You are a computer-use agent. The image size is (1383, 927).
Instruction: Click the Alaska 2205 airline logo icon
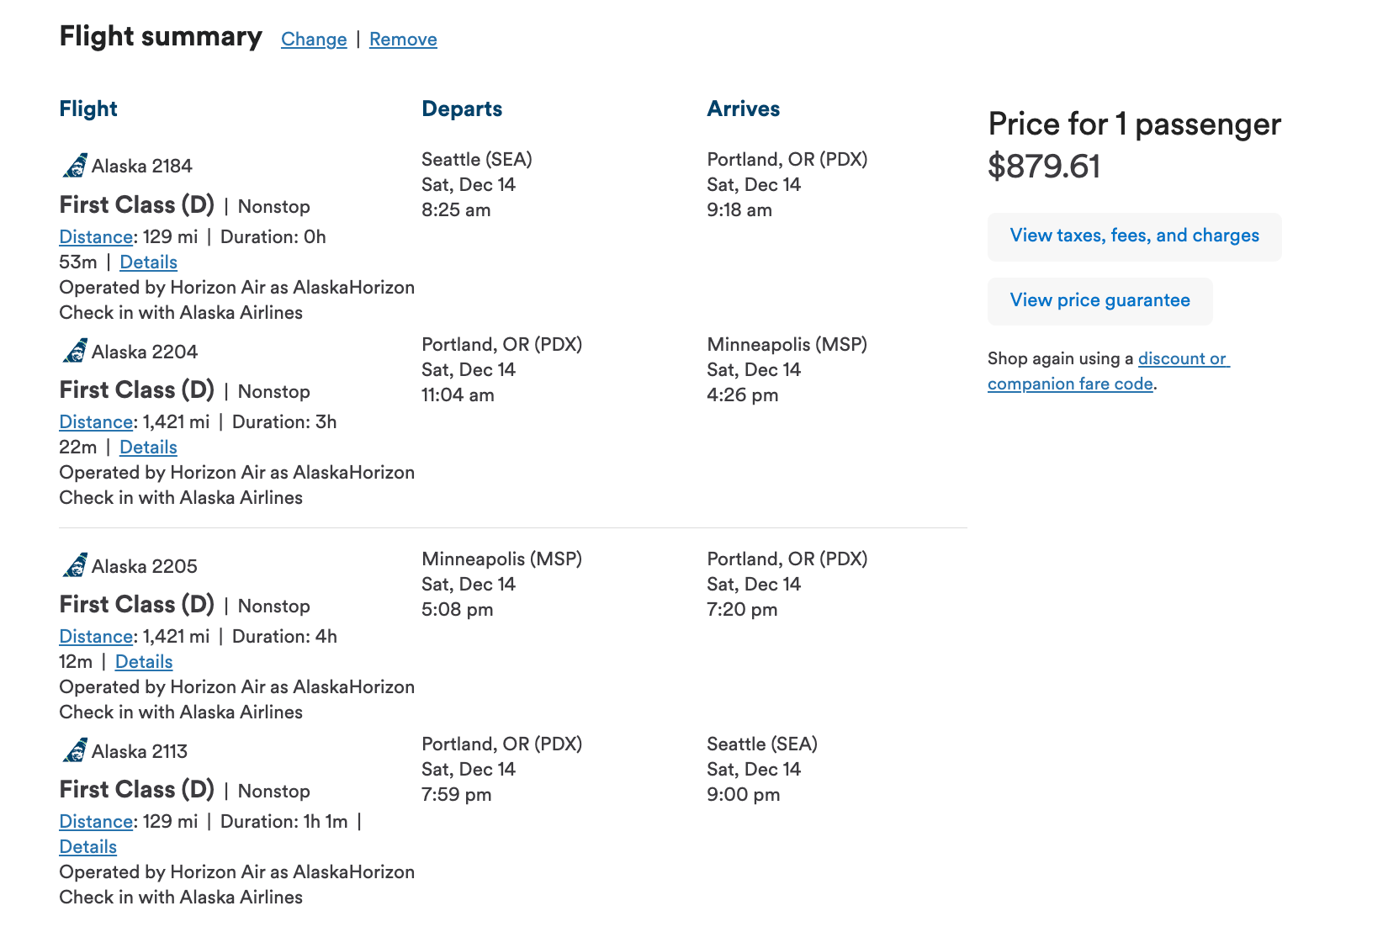75,565
